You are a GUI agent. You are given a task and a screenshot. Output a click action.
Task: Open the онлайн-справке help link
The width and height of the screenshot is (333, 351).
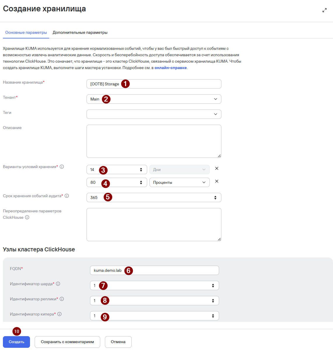pos(170,68)
